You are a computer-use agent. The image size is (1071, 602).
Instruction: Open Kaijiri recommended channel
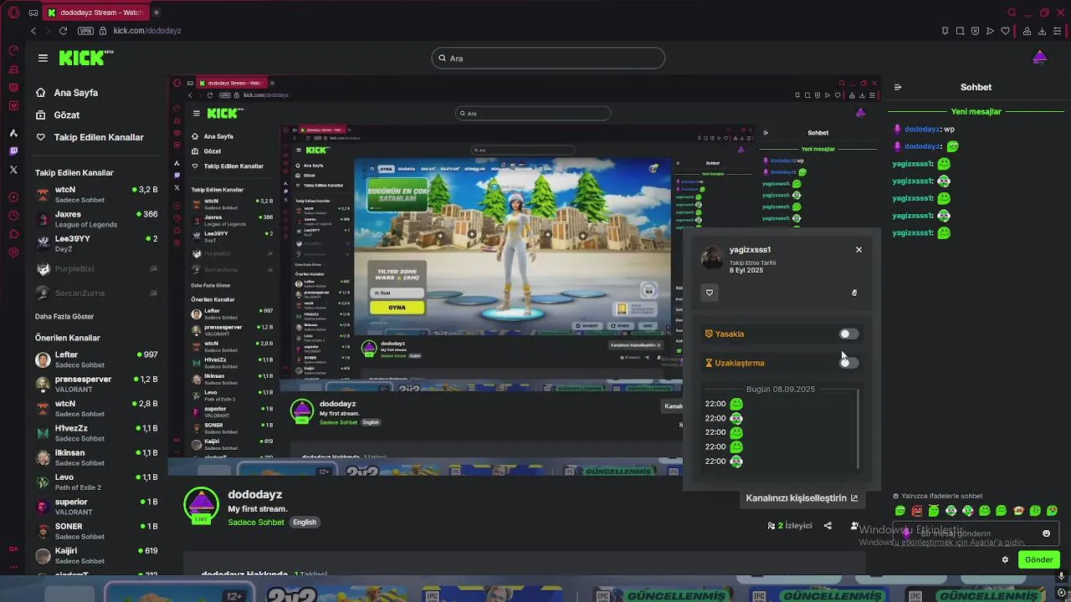[x=96, y=555]
